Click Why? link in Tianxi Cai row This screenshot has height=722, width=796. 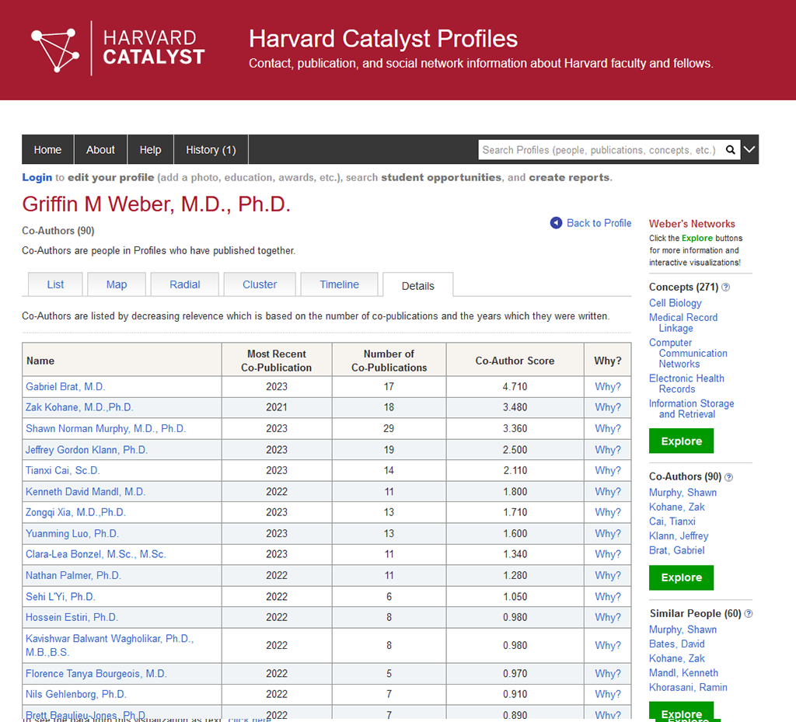[x=608, y=470]
